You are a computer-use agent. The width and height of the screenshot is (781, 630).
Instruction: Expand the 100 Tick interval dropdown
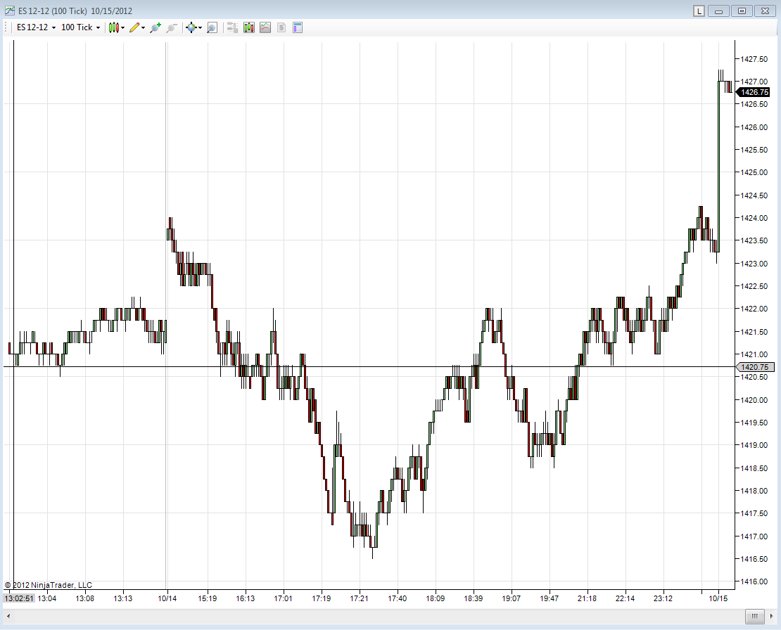tap(80, 27)
